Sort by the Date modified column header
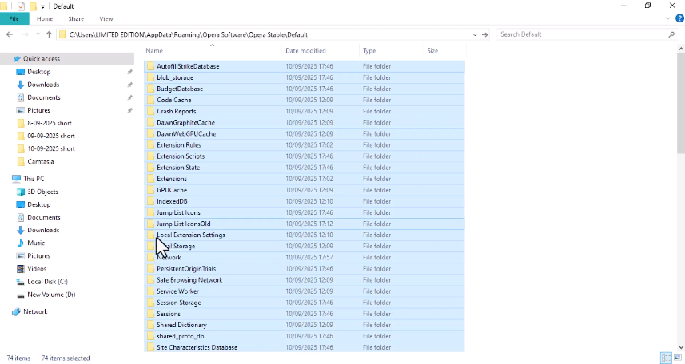The width and height of the screenshot is (685, 364). (x=305, y=50)
